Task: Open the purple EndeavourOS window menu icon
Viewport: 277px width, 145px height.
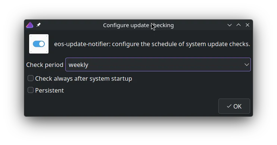Action: tap(30, 25)
